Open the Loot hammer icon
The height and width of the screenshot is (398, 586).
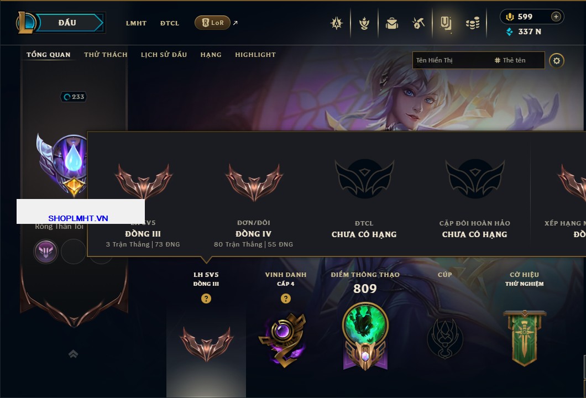tap(418, 23)
